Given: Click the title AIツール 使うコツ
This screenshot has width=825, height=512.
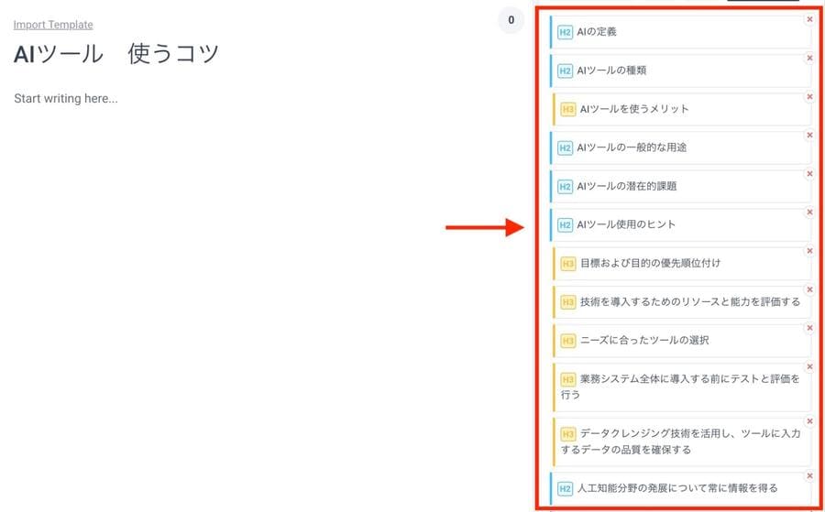Looking at the screenshot, I should pyautogui.click(x=116, y=54).
